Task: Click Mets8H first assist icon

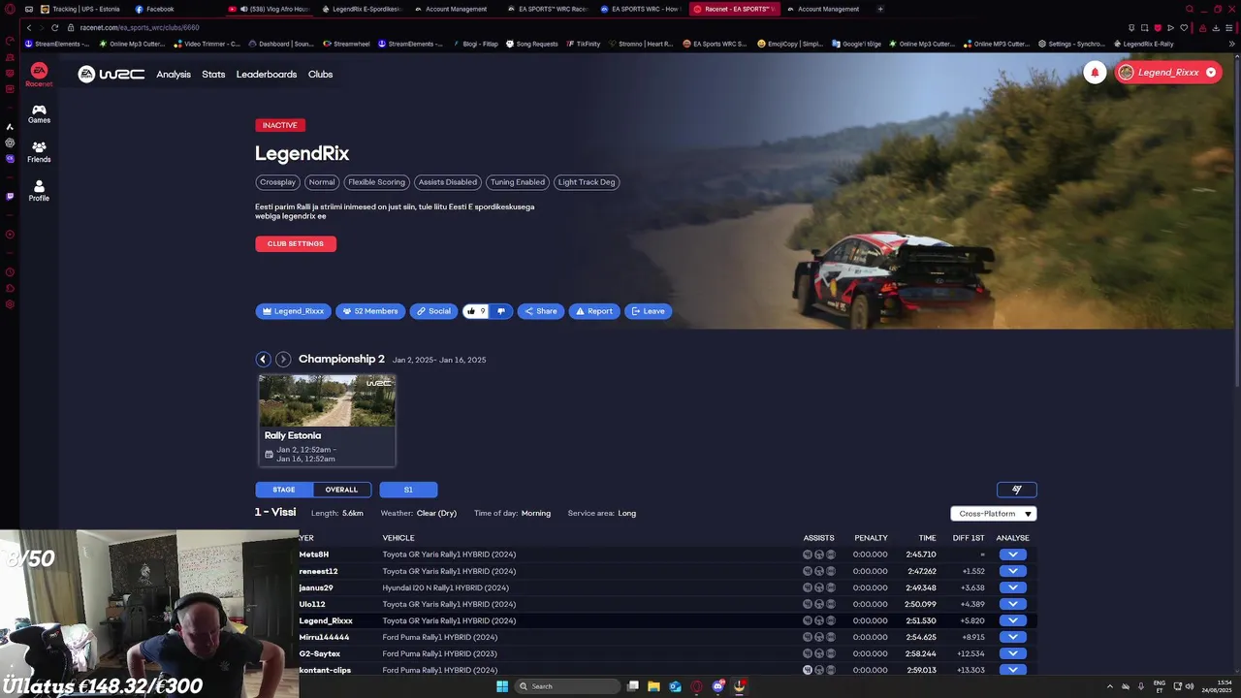Action: [x=808, y=555]
